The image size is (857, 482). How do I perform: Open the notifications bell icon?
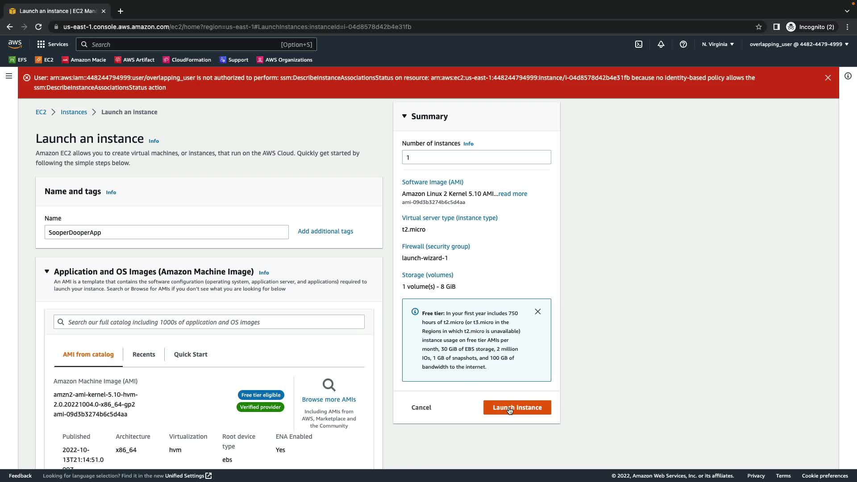click(x=661, y=44)
